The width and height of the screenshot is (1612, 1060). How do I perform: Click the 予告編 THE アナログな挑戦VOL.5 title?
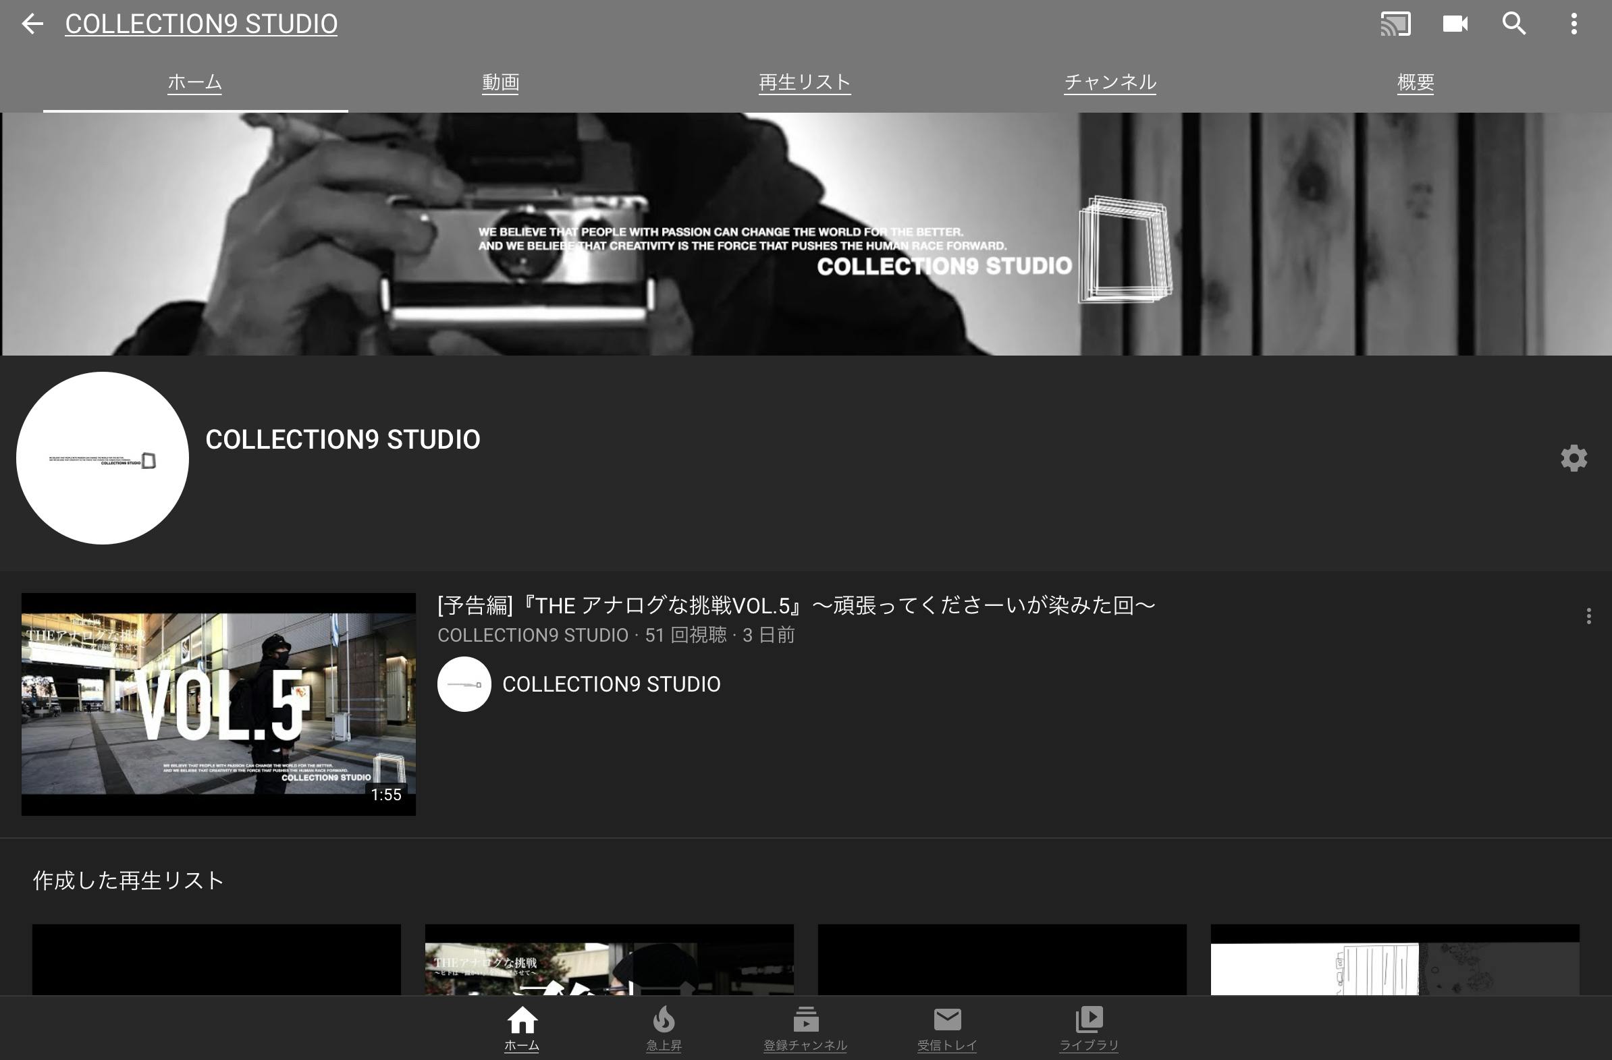(796, 605)
